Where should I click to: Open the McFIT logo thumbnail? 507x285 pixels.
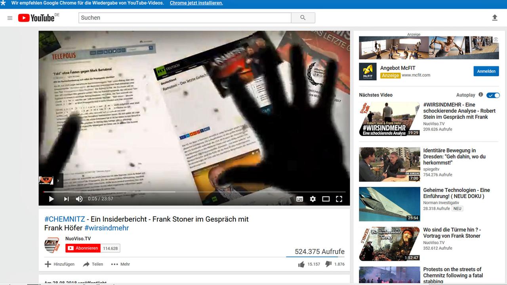click(368, 71)
